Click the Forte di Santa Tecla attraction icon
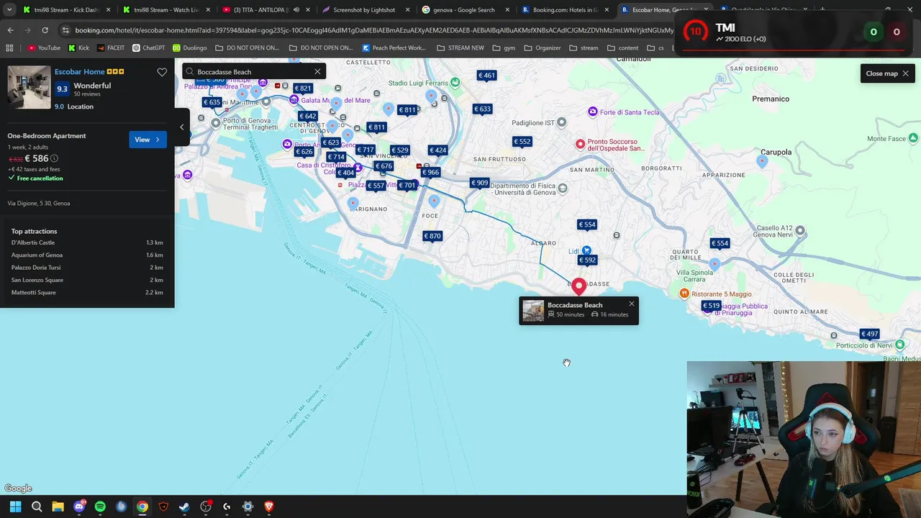This screenshot has height=518, width=921. [593, 112]
